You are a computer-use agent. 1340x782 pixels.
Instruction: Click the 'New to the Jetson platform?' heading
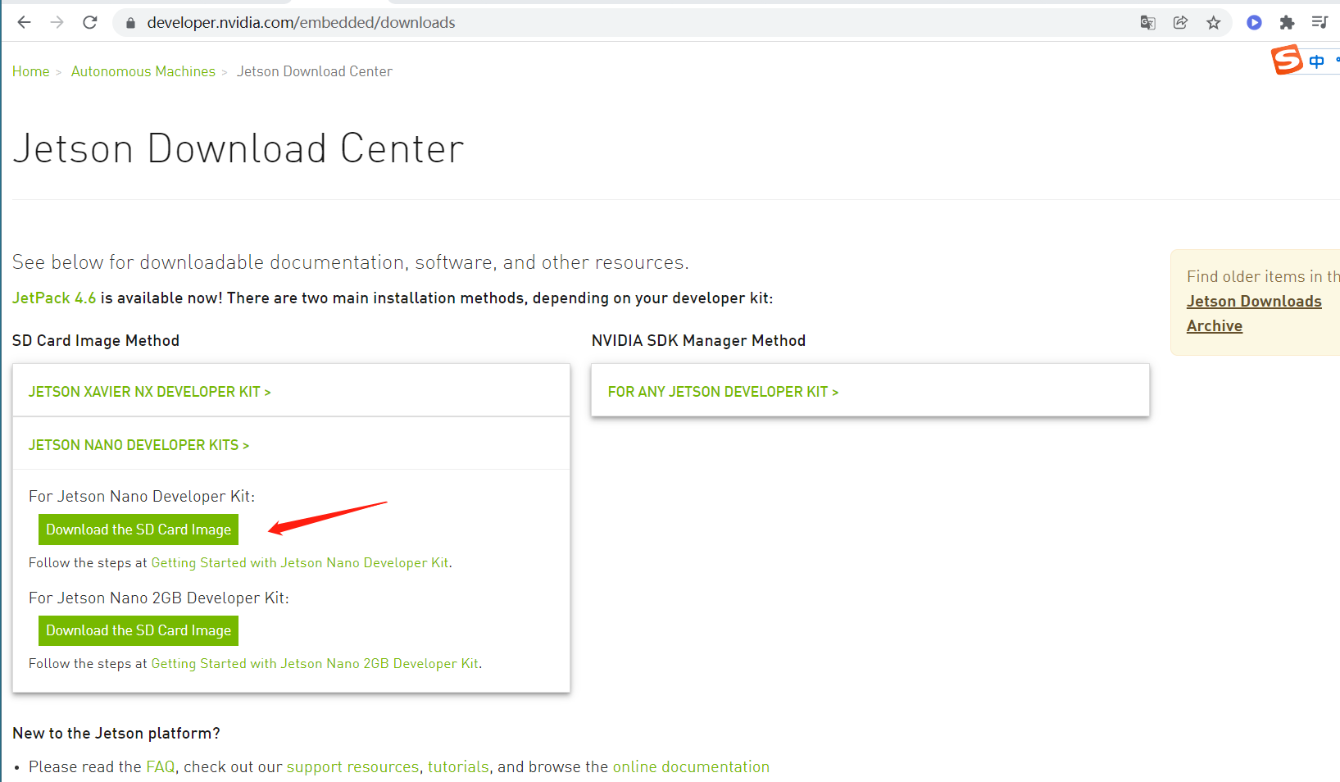116,733
